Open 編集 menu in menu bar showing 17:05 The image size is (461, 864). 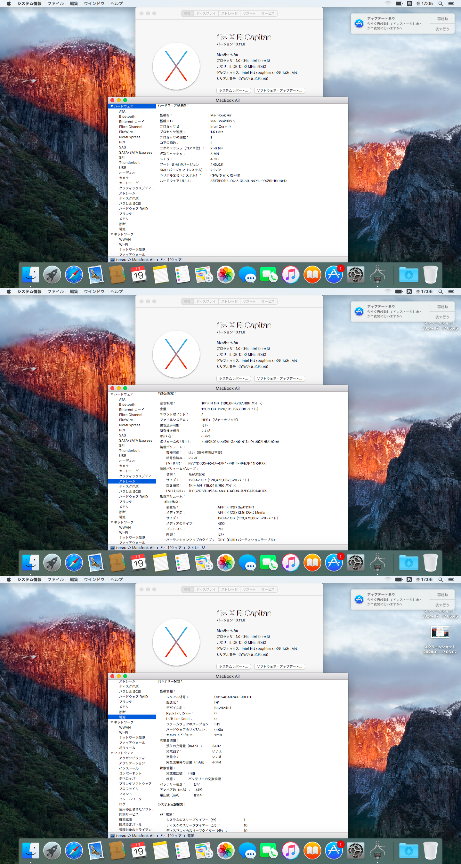(74, 3)
